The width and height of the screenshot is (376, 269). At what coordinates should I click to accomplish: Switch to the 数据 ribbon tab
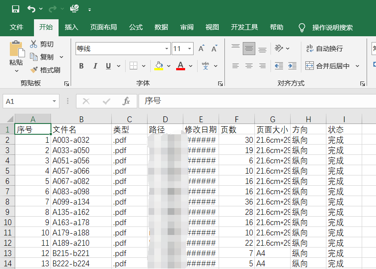coord(161,27)
